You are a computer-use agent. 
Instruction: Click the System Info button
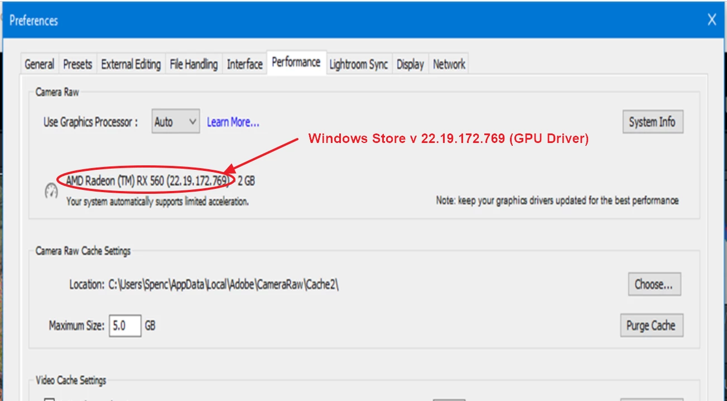652,122
